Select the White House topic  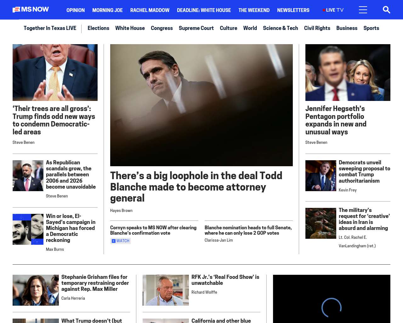130,28
